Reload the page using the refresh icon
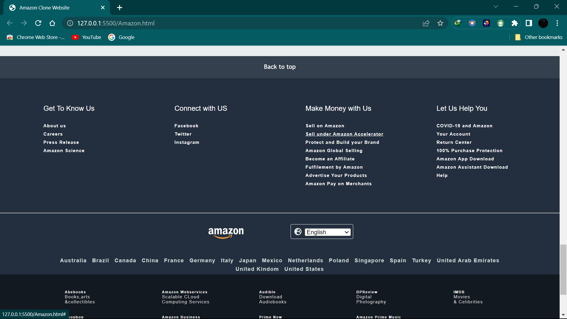Image resolution: width=567 pixels, height=319 pixels. [38, 23]
